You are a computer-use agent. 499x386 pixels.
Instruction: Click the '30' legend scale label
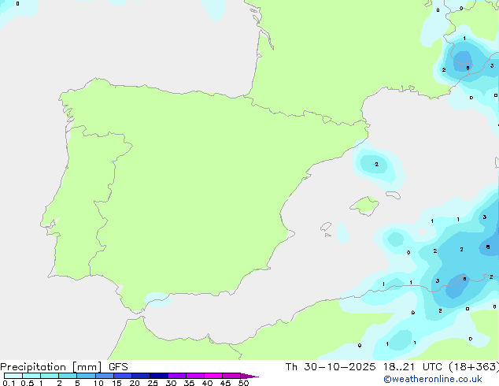171,383
